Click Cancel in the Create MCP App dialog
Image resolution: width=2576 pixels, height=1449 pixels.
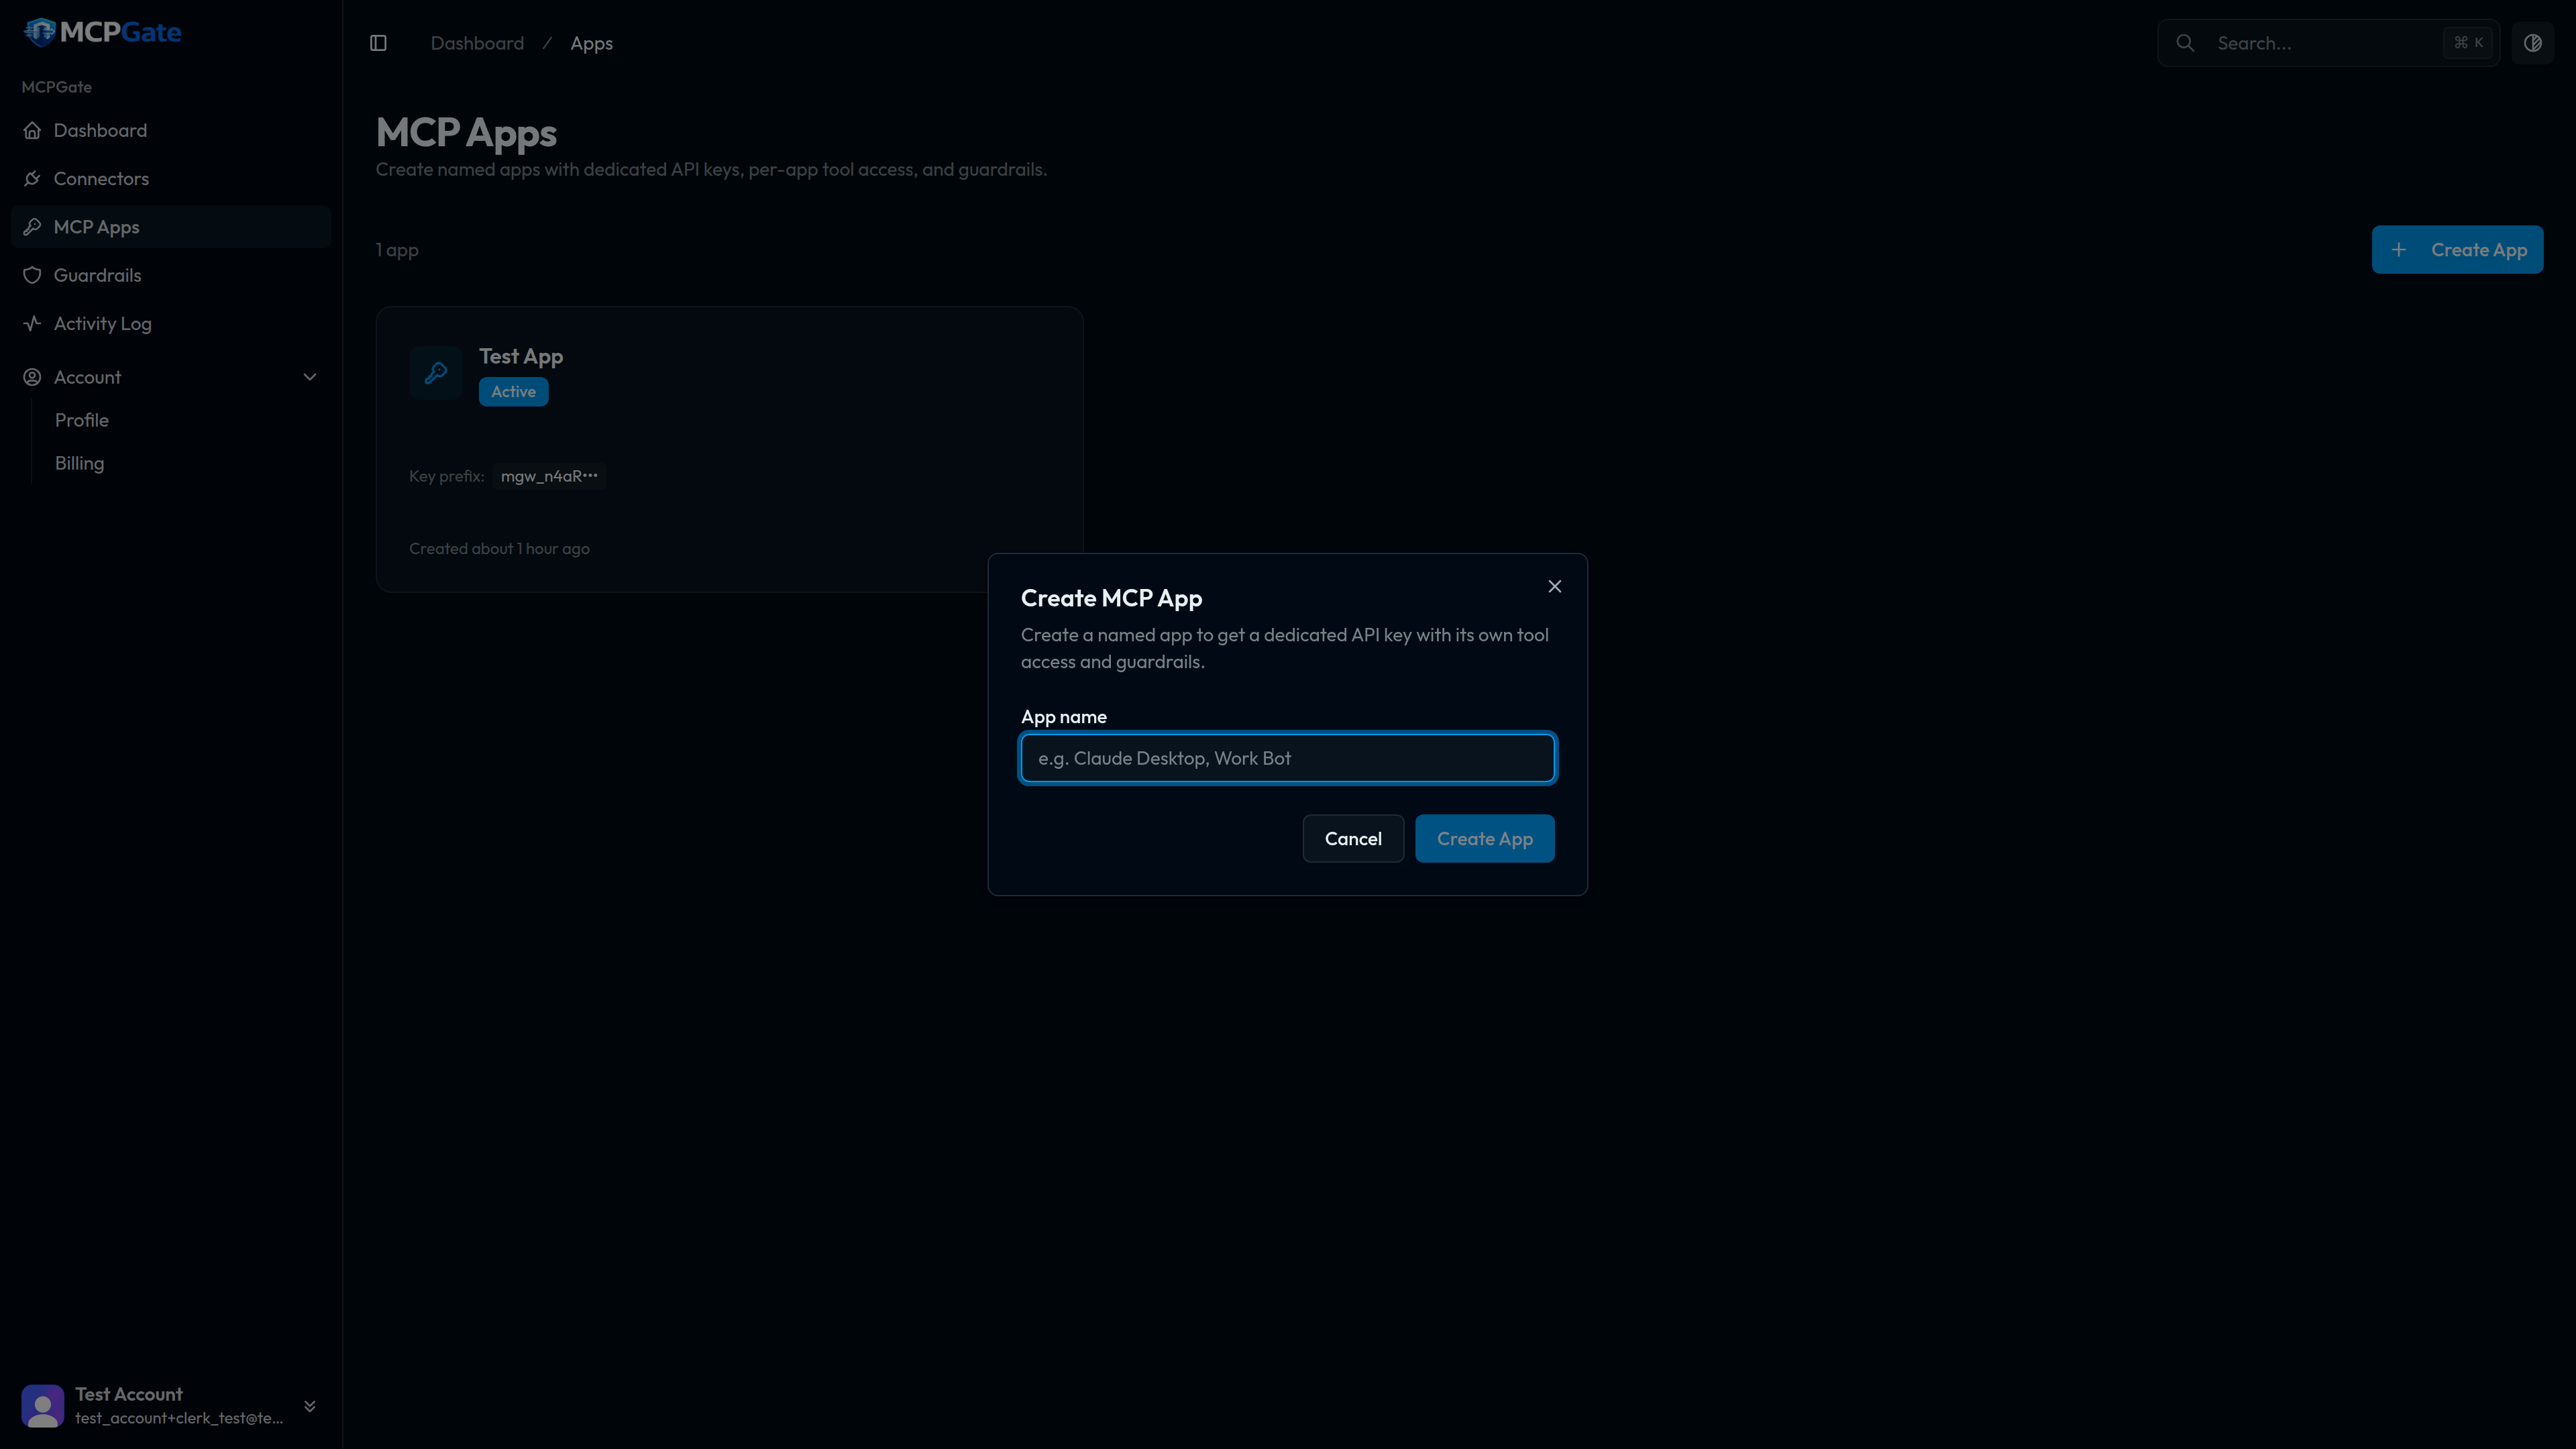pyautogui.click(x=1352, y=838)
